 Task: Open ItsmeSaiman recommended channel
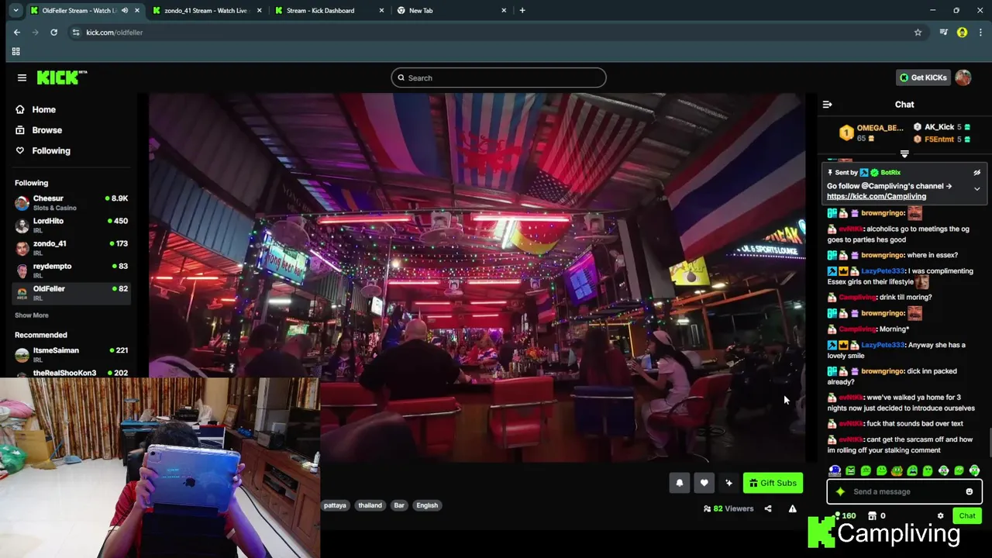pos(71,355)
